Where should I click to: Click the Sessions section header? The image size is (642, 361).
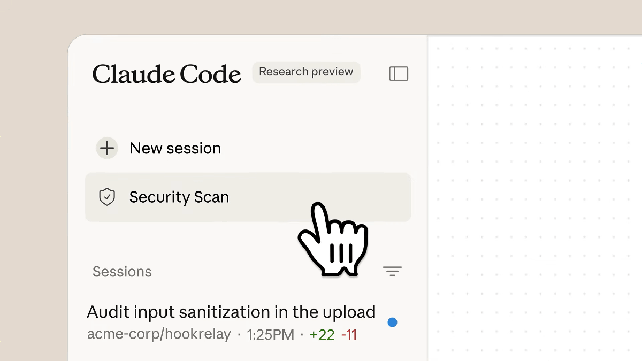pyautogui.click(x=122, y=272)
